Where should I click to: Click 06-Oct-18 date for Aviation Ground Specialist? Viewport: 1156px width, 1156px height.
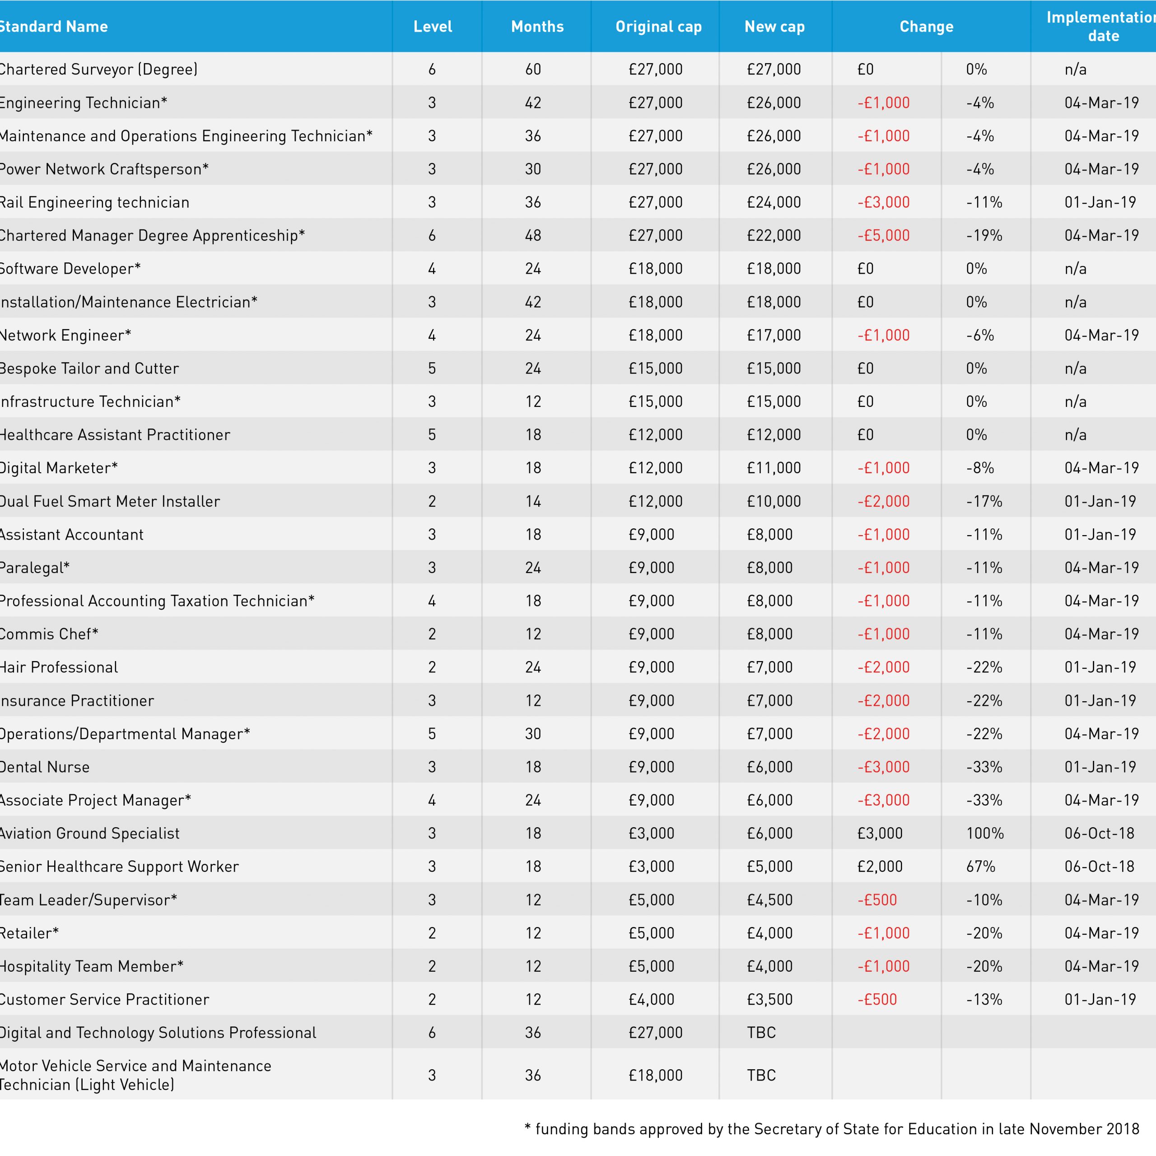pyautogui.click(x=1100, y=834)
